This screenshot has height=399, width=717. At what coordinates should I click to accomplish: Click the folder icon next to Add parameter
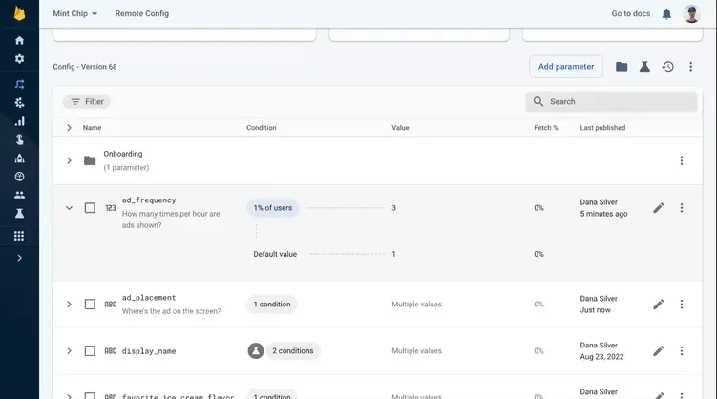point(622,67)
